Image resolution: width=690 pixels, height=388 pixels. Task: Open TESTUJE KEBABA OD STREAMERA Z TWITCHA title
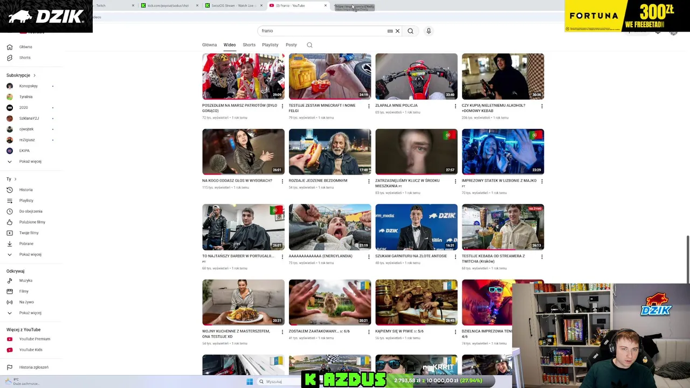tap(493, 259)
